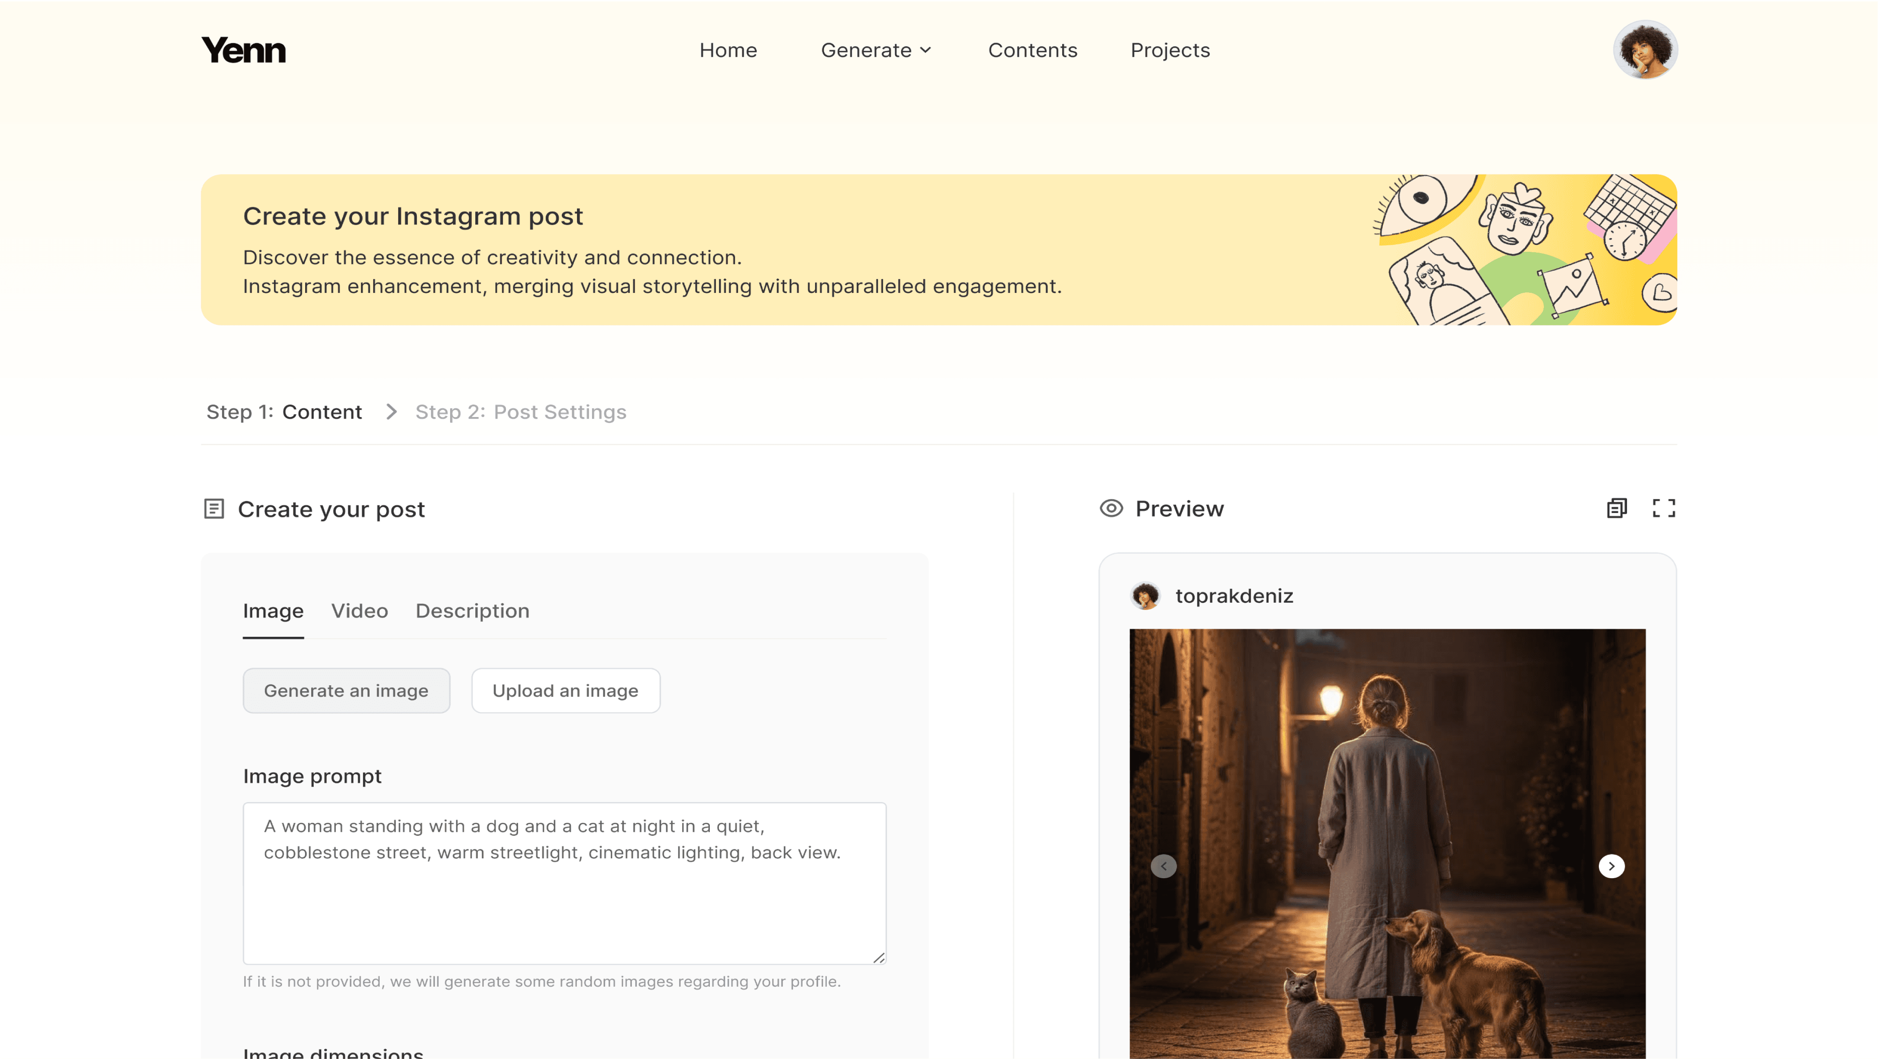Click the Yenn logo

click(x=244, y=50)
